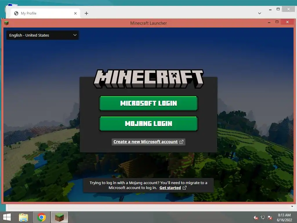
Task: Open the Action Center flag tray icon
Action: [x=270, y=217]
